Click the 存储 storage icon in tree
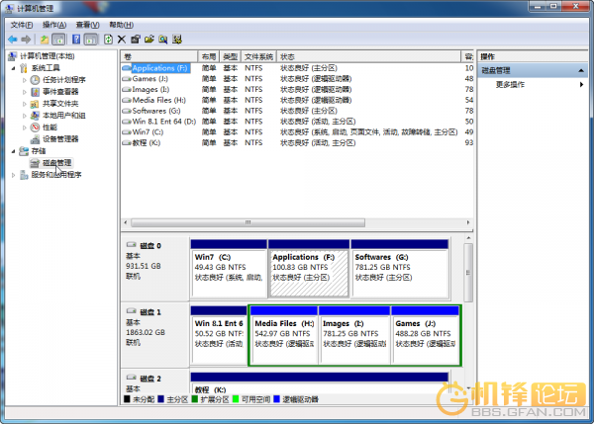Image resolution: width=594 pixels, height=424 pixels. pos(24,151)
